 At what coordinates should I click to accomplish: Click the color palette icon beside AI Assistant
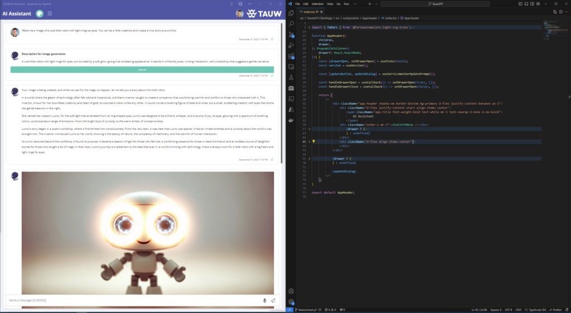point(40,13)
